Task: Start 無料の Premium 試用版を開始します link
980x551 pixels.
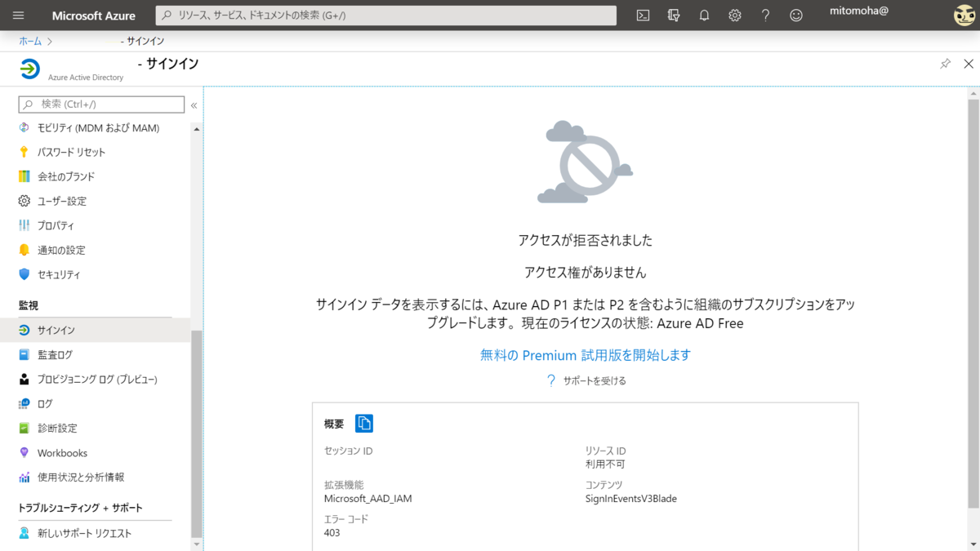Action: 586,355
